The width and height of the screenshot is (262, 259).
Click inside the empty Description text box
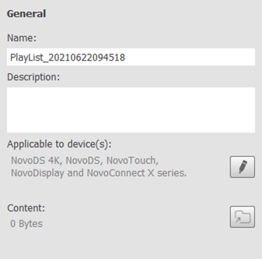(x=131, y=110)
